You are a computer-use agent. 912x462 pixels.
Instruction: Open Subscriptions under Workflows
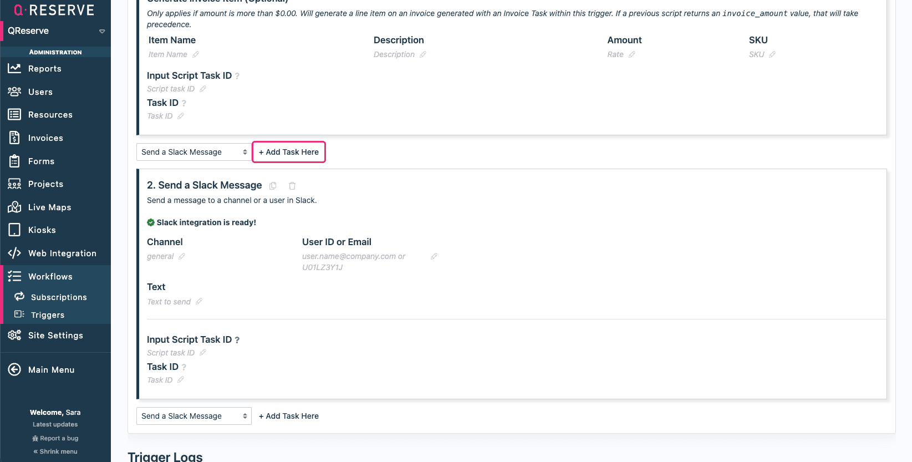59,297
